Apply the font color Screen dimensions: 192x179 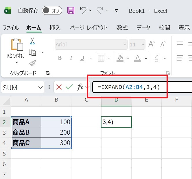click(x=138, y=58)
